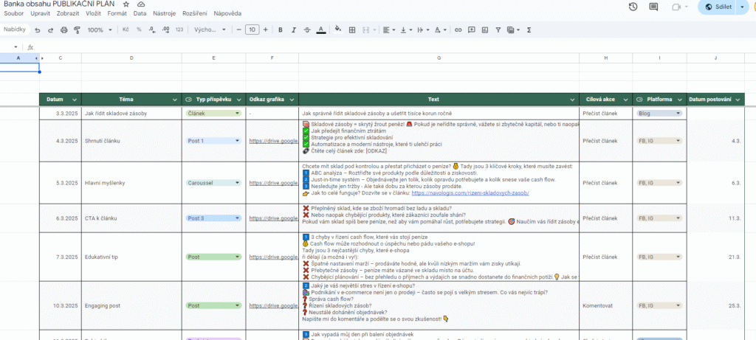The image size is (756, 340).
Task: Click the functions sigma icon
Action: click(x=529, y=30)
